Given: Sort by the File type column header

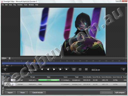Looking at the screenshot, I should 32,77.
